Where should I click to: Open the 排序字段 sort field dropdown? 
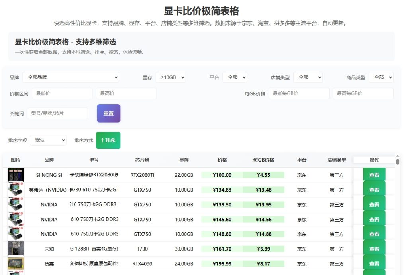pyautogui.click(x=48, y=140)
